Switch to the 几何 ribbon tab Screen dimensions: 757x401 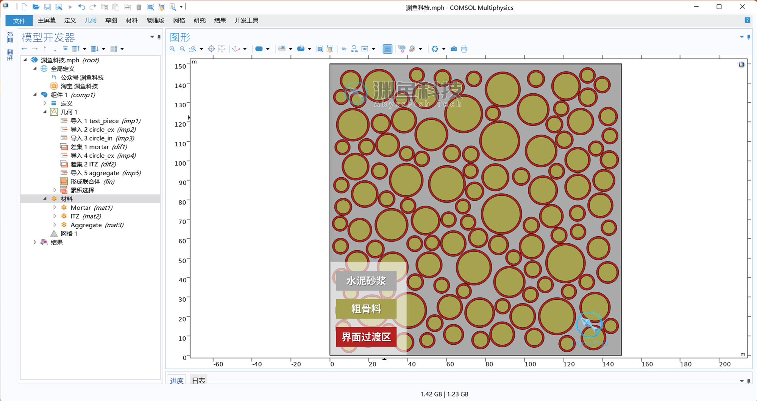91,20
